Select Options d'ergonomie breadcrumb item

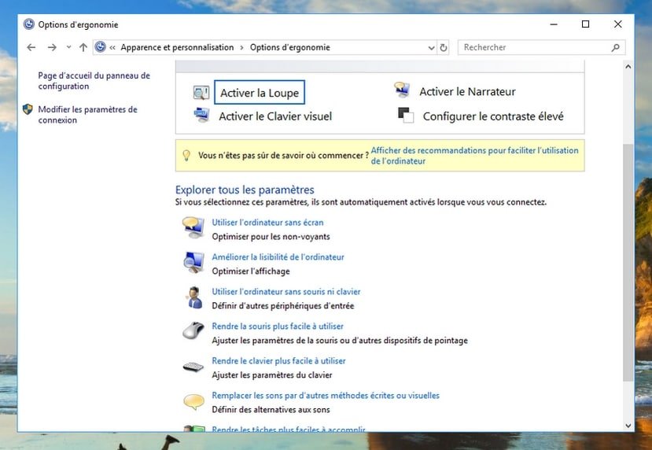point(290,47)
